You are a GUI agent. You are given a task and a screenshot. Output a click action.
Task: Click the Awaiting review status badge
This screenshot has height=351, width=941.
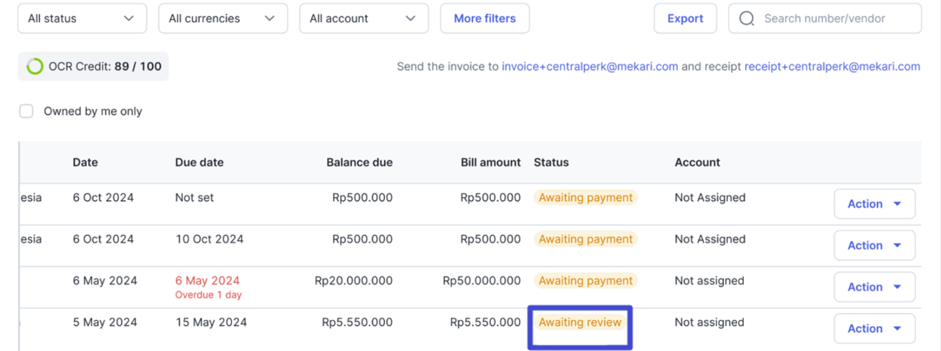(580, 322)
